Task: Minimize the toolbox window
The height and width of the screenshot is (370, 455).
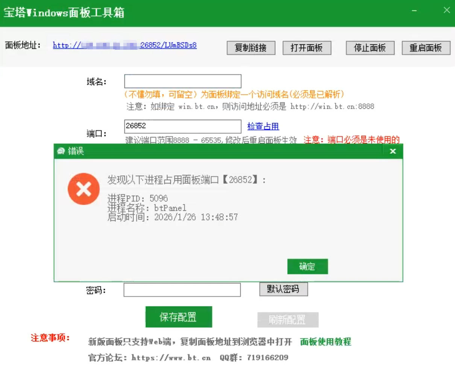Action: coord(414,11)
